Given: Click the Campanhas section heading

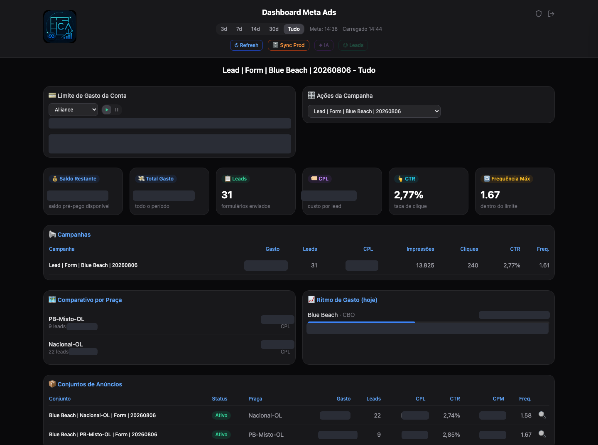Looking at the screenshot, I should [x=70, y=235].
